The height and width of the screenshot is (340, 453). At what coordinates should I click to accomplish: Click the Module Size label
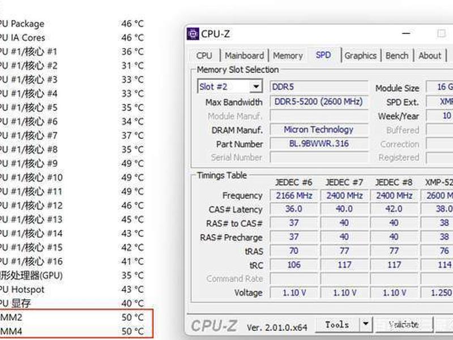398,88
